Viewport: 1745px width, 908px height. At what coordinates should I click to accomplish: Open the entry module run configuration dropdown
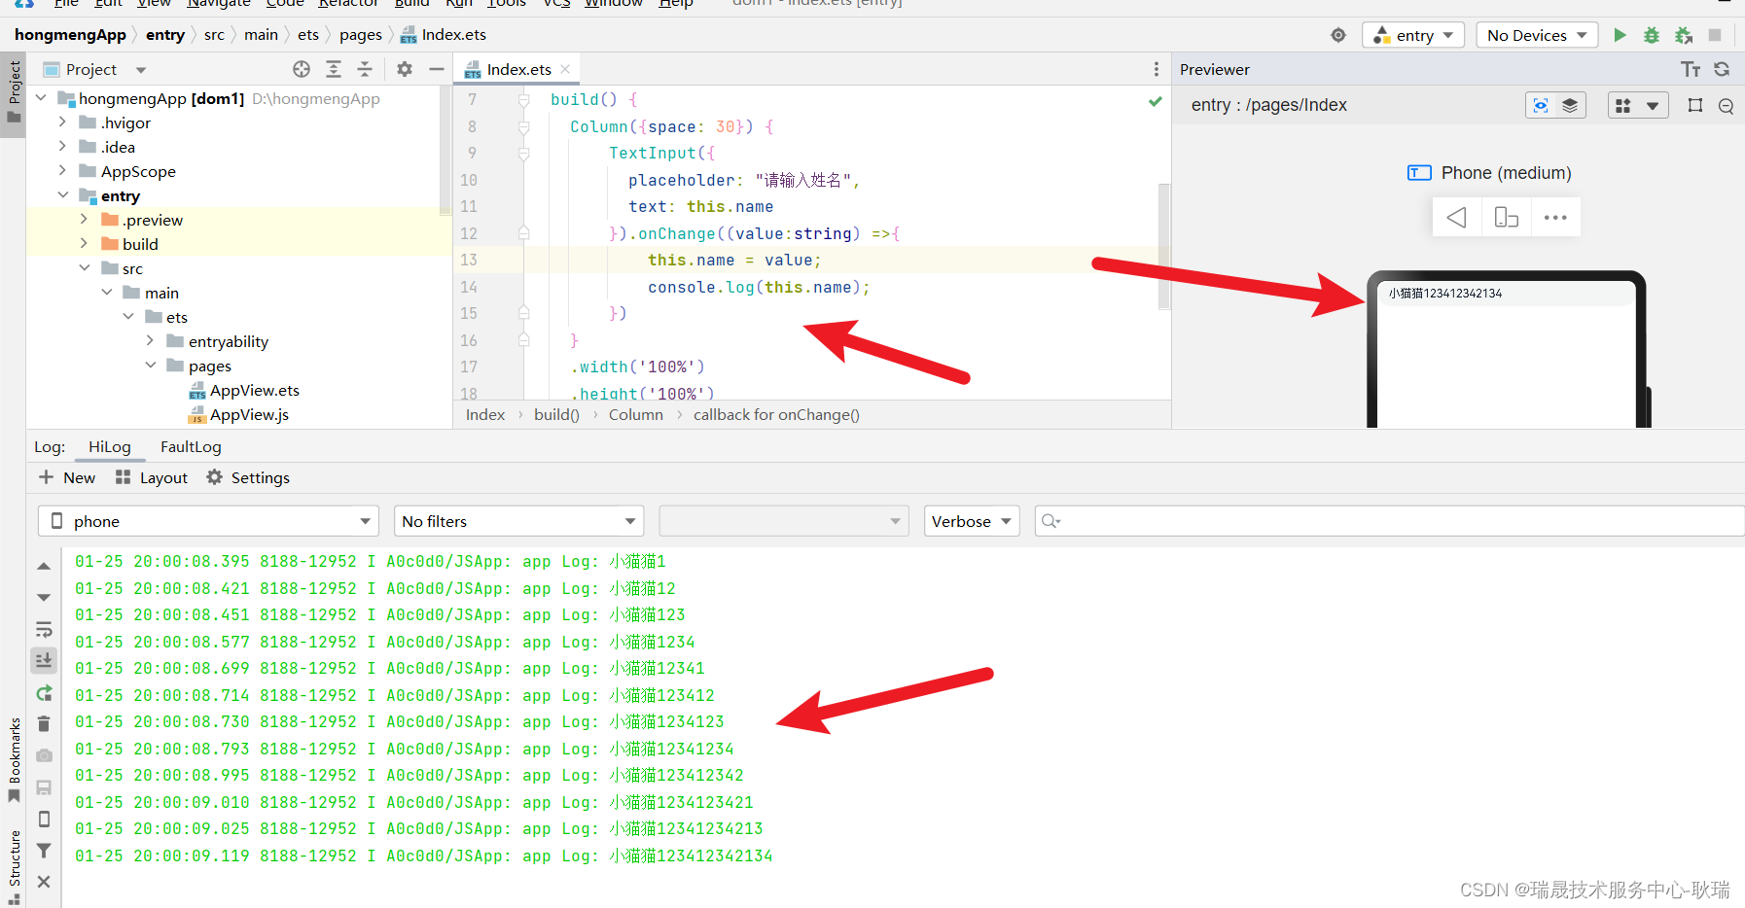[1413, 35]
